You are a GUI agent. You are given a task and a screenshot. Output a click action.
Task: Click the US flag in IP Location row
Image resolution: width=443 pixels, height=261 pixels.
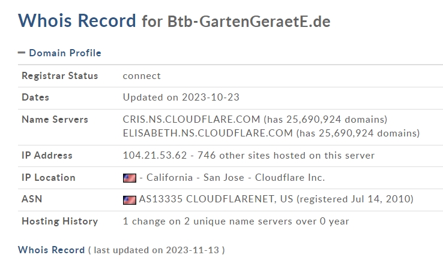[130, 178]
